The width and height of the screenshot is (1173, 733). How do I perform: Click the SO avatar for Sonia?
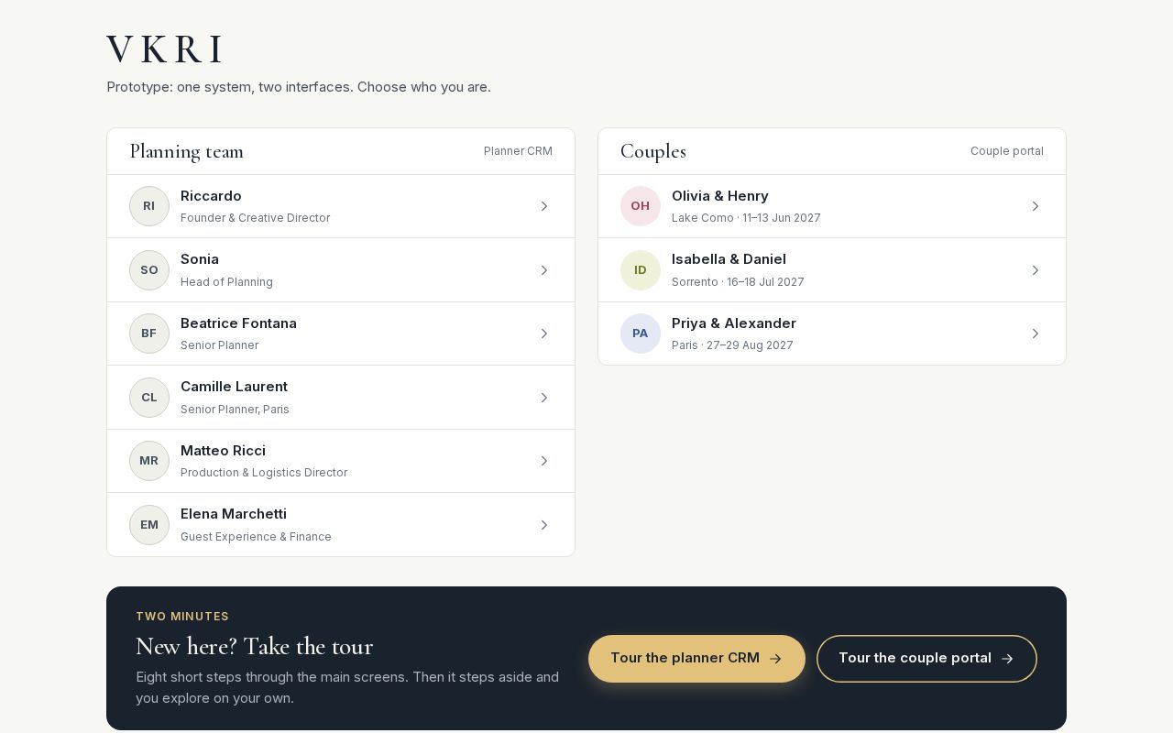pyautogui.click(x=149, y=270)
